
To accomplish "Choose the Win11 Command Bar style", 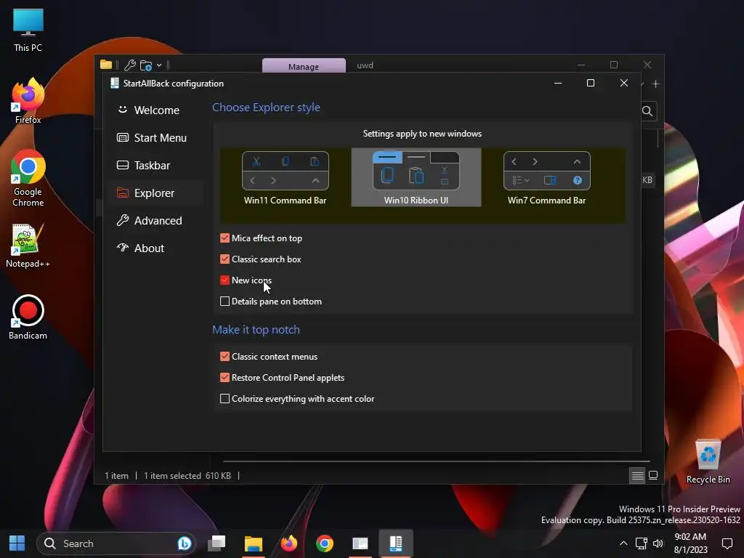I will 285,177.
